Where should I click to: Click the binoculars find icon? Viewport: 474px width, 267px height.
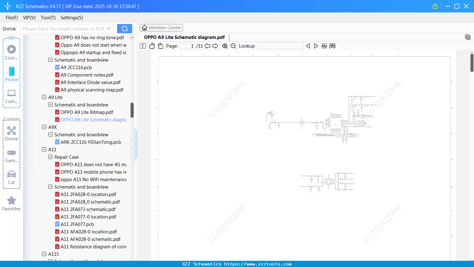click(x=332, y=46)
